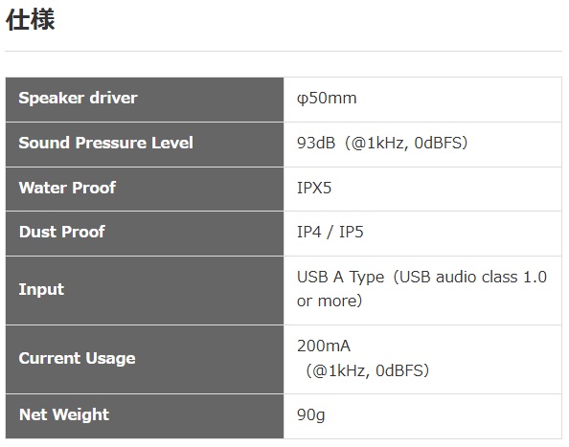Select the Sound Pressure Level label
Screen dimensions: 569x447
pyautogui.click(x=105, y=143)
